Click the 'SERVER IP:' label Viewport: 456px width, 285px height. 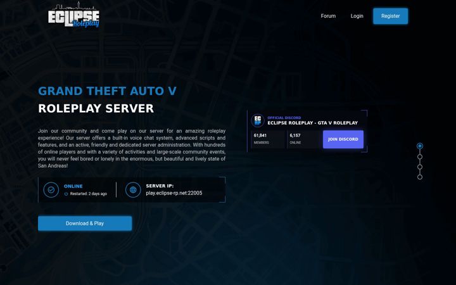coord(160,186)
